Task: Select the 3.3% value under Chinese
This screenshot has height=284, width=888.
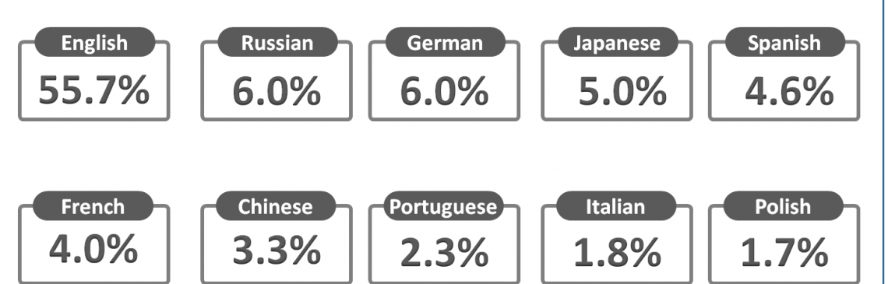Action: (x=277, y=251)
